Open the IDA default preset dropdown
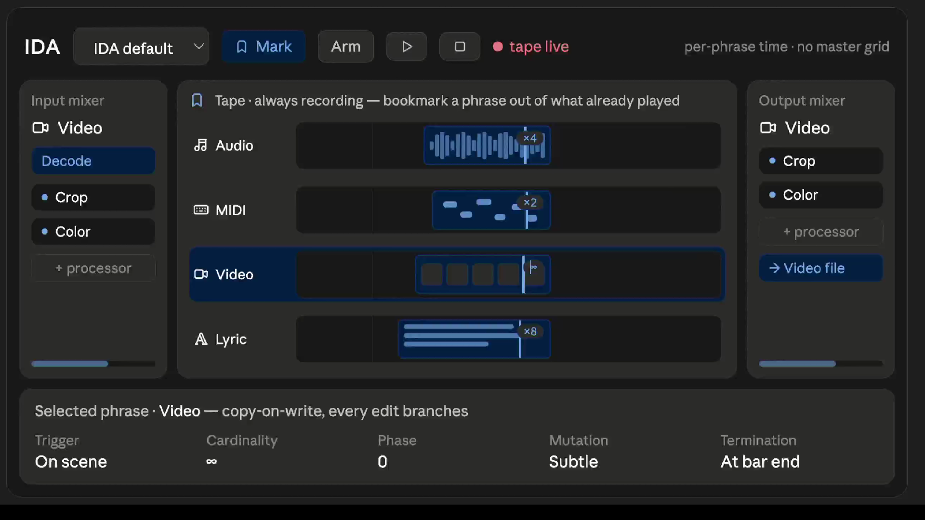The height and width of the screenshot is (520, 925). tap(141, 47)
